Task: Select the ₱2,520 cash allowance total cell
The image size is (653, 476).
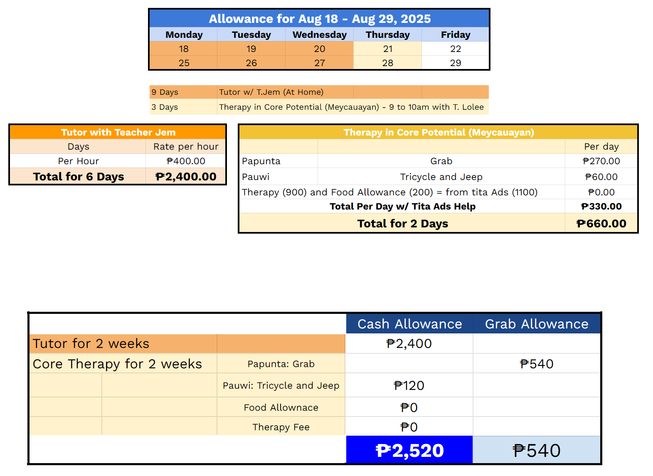Action: [x=409, y=451]
